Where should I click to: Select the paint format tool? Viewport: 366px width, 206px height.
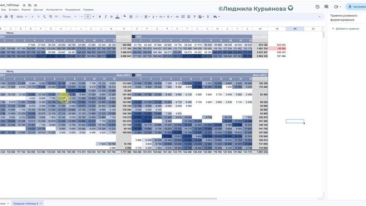click(11, 17)
